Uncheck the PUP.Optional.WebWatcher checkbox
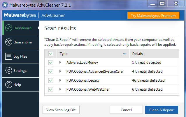This screenshot has width=186, height=117. (x=51, y=89)
